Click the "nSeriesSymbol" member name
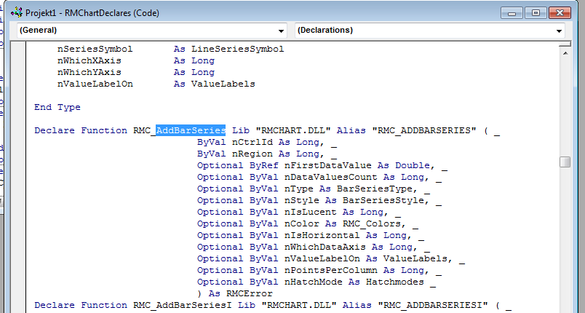 coord(95,49)
